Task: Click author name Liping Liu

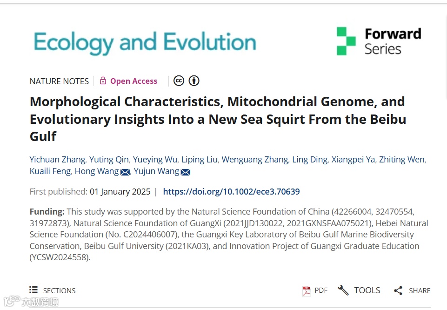Action: [x=199, y=160]
